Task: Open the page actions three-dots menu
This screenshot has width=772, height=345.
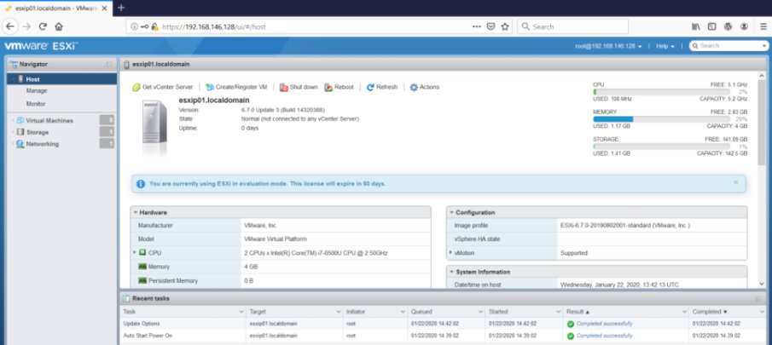Action: pos(477,26)
